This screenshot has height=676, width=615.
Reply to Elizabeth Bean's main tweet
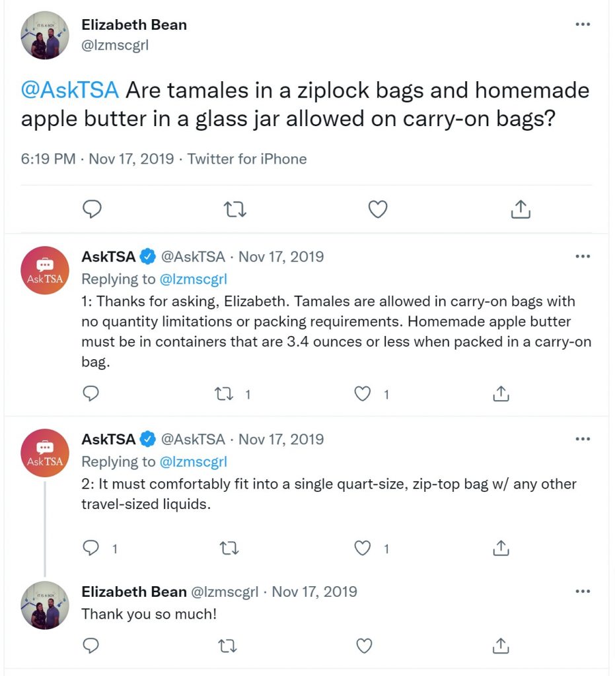click(92, 209)
